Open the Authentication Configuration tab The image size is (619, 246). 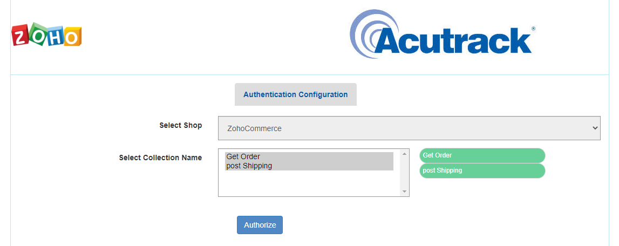296,94
